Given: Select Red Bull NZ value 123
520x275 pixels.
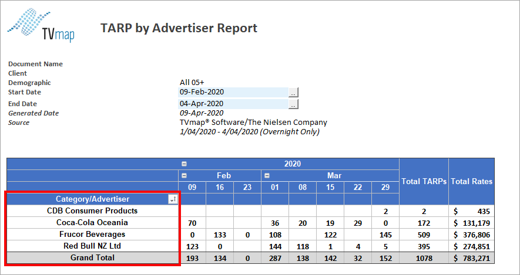Looking at the screenshot, I should coord(192,247).
